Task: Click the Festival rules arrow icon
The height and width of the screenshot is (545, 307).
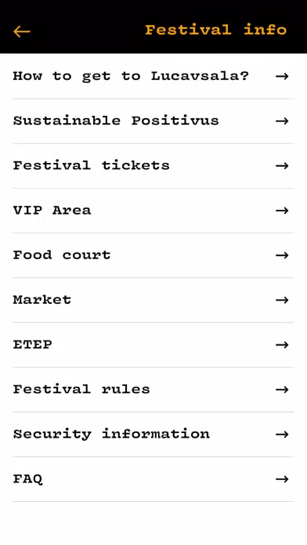Action: [x=282, y=389]
